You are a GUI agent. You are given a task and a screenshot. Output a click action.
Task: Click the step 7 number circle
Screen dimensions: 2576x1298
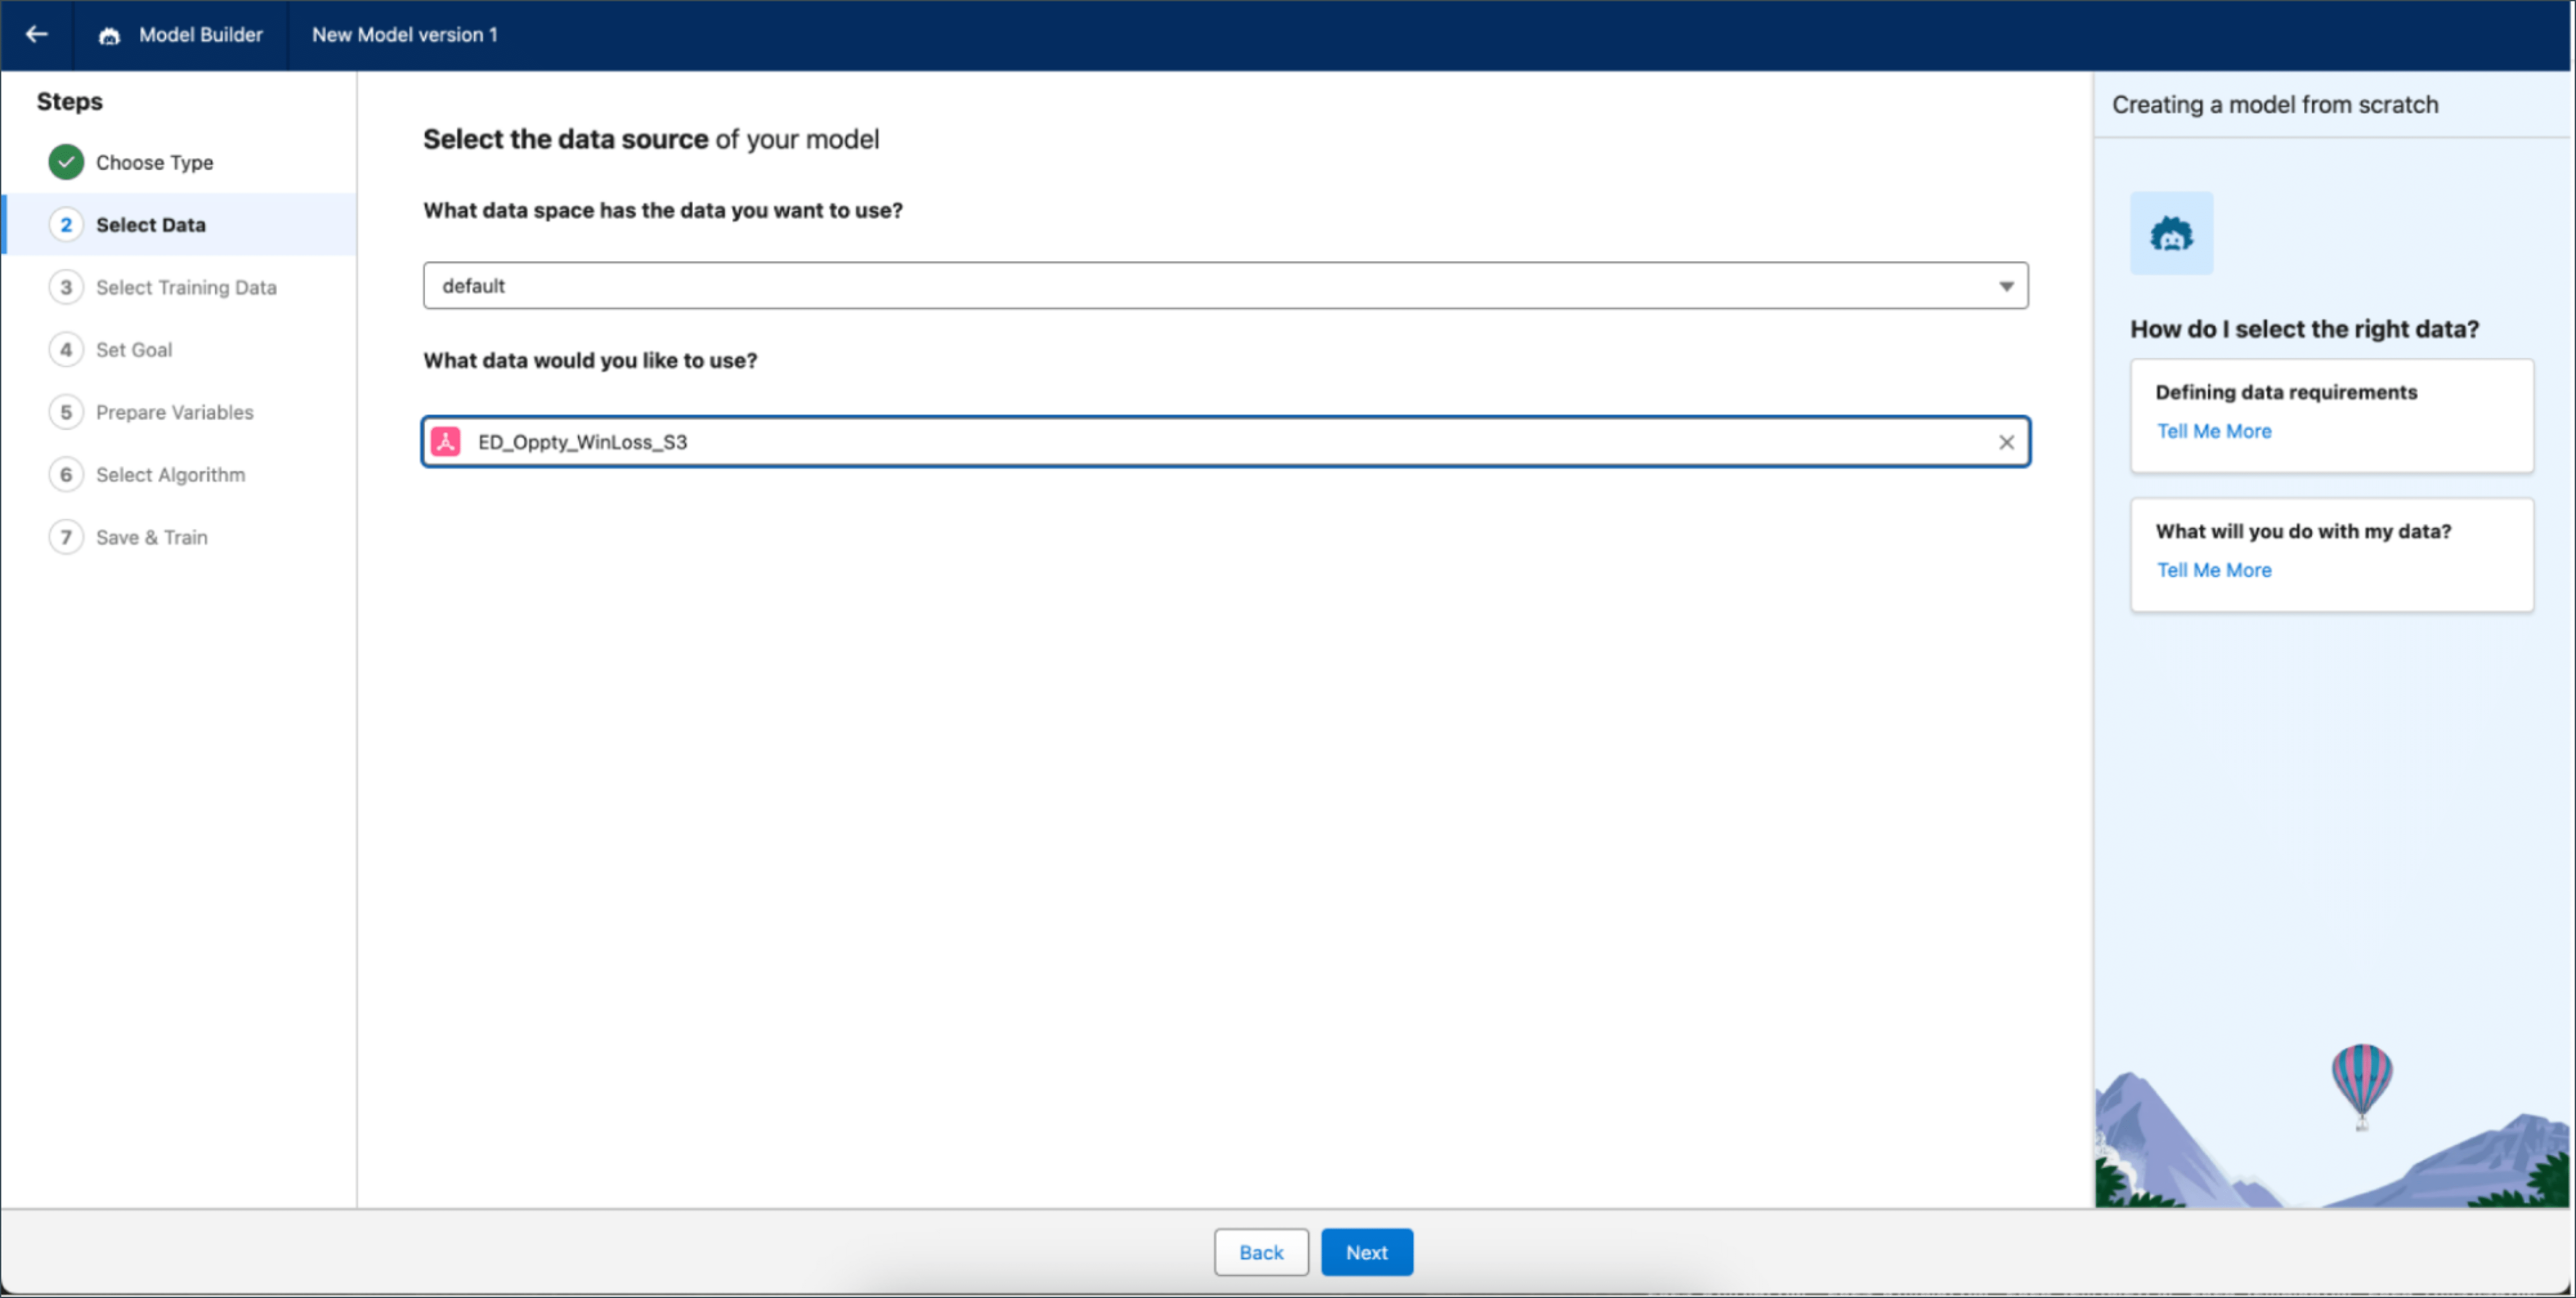(66, 537)
